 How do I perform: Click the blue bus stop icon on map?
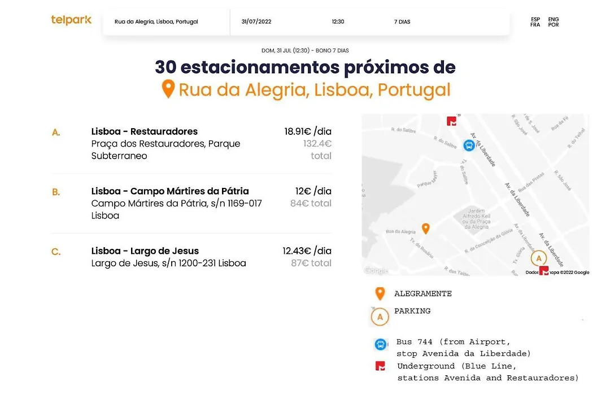(469, 146)
